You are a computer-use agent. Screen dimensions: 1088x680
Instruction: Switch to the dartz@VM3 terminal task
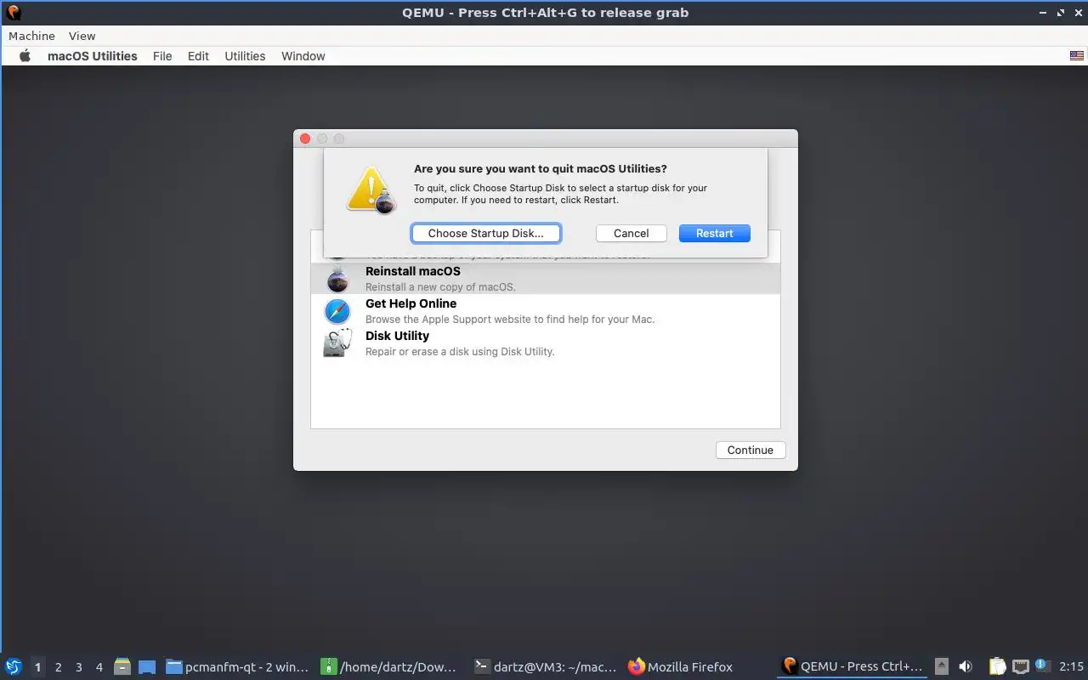(545, 666)
